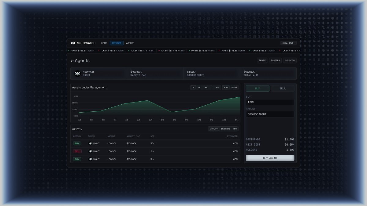The width and height of the screenshot is (367, 206).
Task: Click NIGHT token icon in 5m row
Action: (x=90, y=159)
